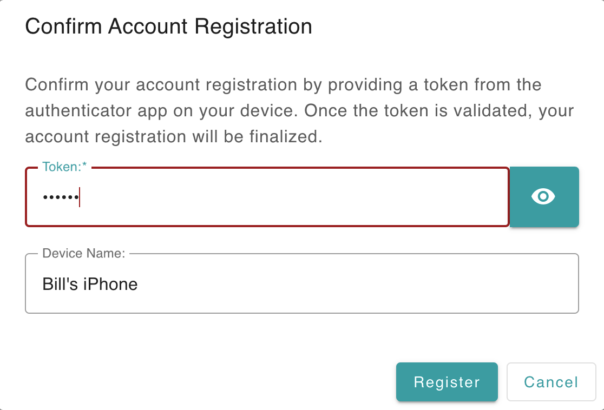Screen dimensions: 604x410
Task: Click inside the Token input field
Action: tap(265, 196)
